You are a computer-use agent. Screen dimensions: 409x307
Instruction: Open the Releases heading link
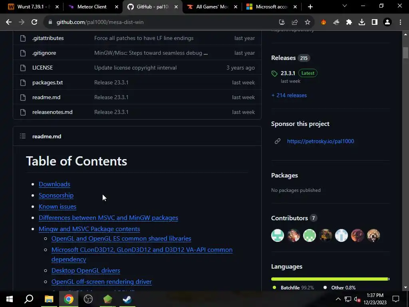point(283,58)
